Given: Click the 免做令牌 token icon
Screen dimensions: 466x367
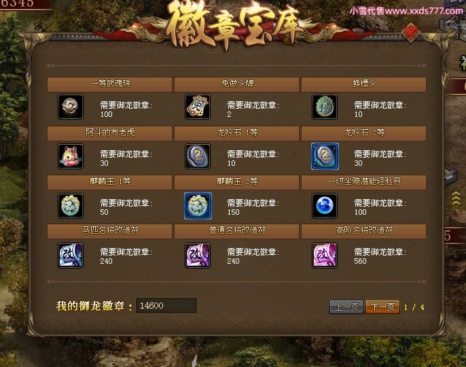Looking at the screenshot, I should (198, 107).
